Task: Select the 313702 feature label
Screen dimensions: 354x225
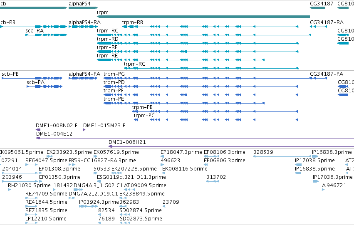Action: [x=216, y=178]
